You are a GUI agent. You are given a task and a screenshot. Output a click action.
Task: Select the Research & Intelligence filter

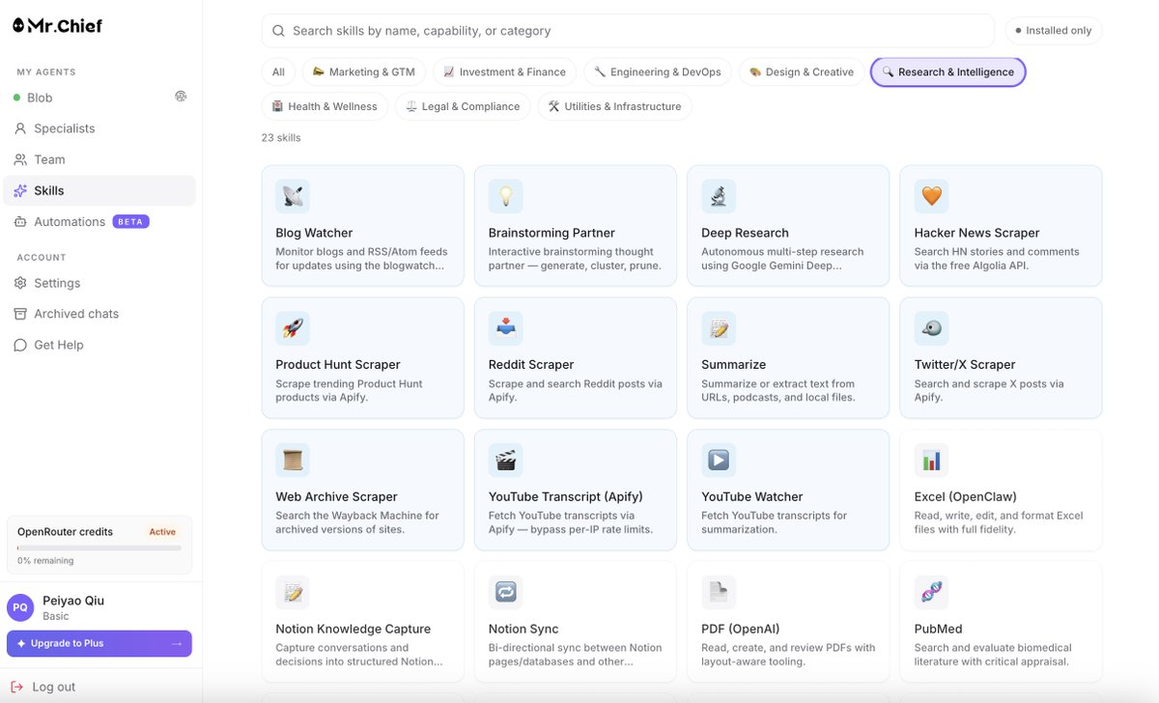(948, 72)
